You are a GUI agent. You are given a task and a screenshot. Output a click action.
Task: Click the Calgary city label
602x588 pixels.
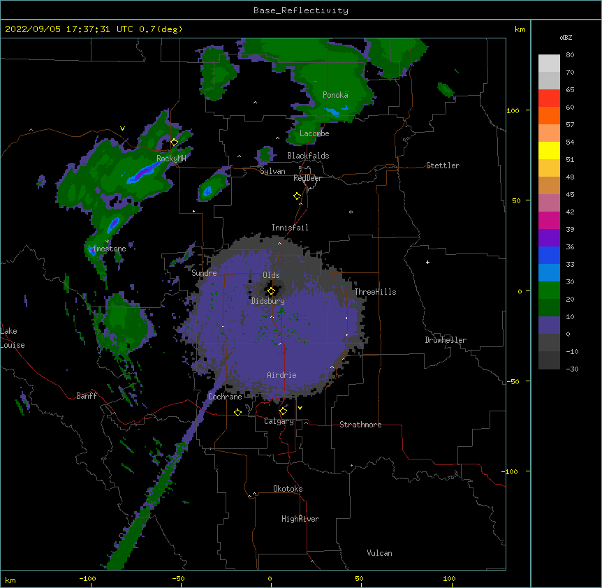(279, 421)
